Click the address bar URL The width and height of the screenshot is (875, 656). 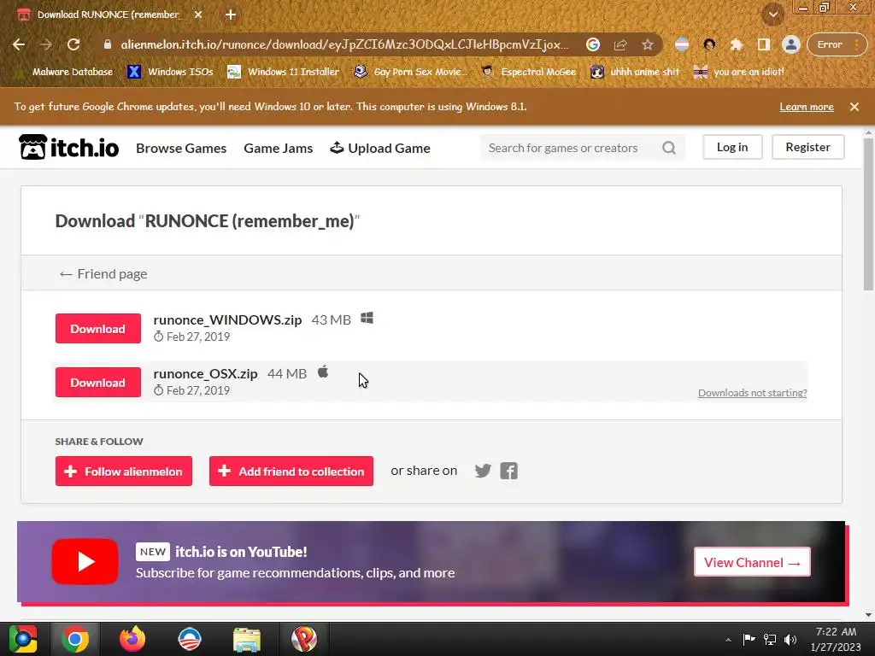tap(344, 44)
